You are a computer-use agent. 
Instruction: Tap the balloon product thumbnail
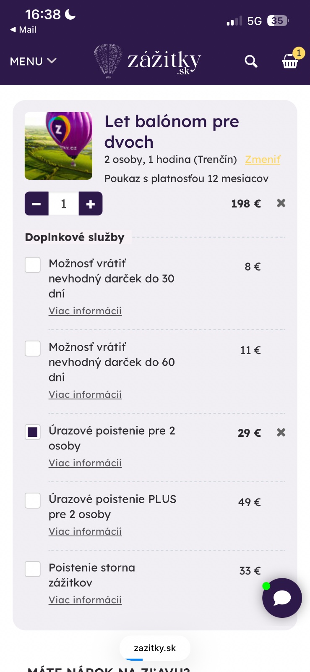click(x=58, y=146)
